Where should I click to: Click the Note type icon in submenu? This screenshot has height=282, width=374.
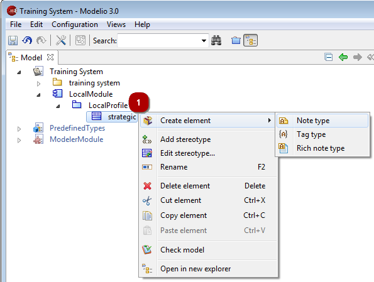click(283, 121)
